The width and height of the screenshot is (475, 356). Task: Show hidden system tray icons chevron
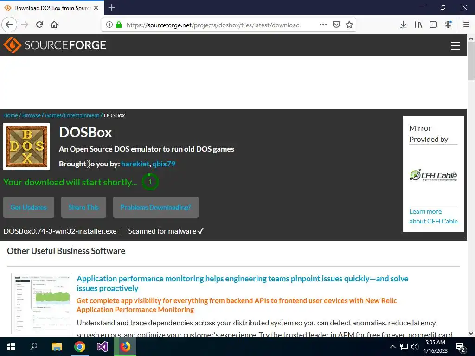tap(392, 347)
